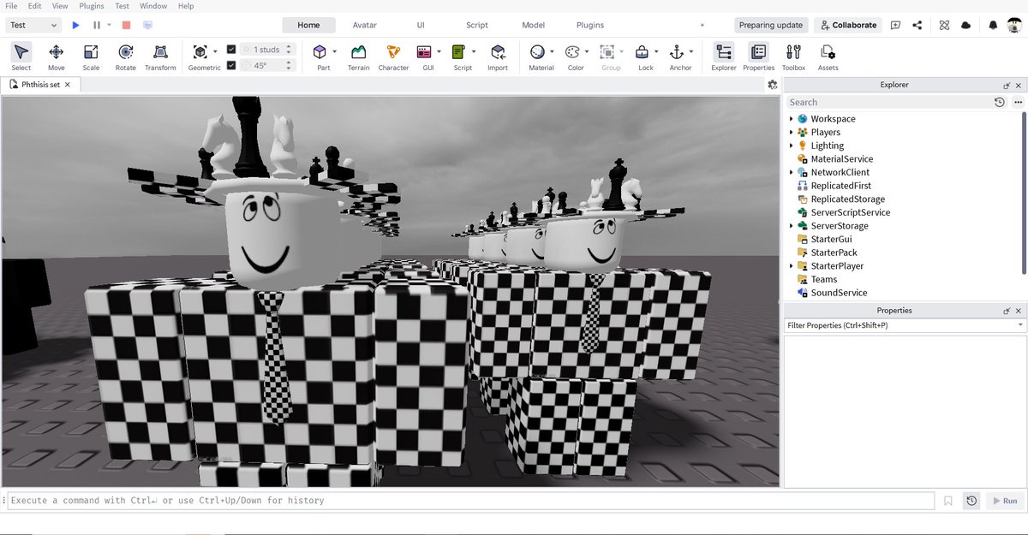Screen dimensions: 1028x535
Task: Select the Transform tool
Action: coord(160,56)
